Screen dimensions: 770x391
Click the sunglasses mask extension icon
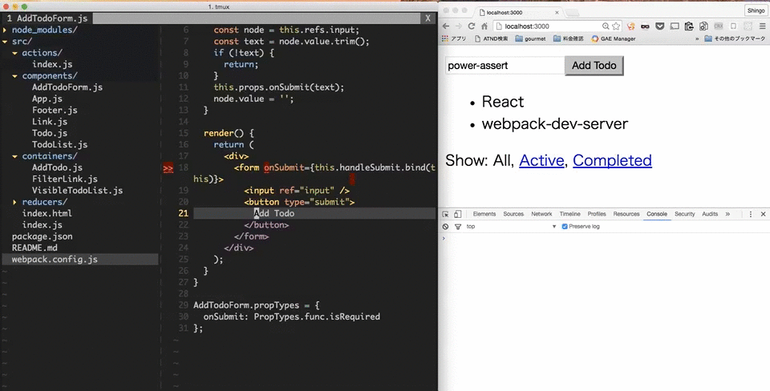(x=645, y=26)
